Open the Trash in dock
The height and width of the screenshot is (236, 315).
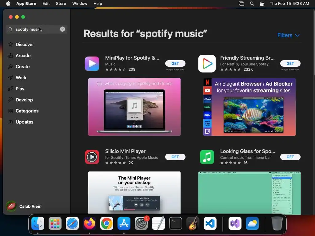(277, 223)
